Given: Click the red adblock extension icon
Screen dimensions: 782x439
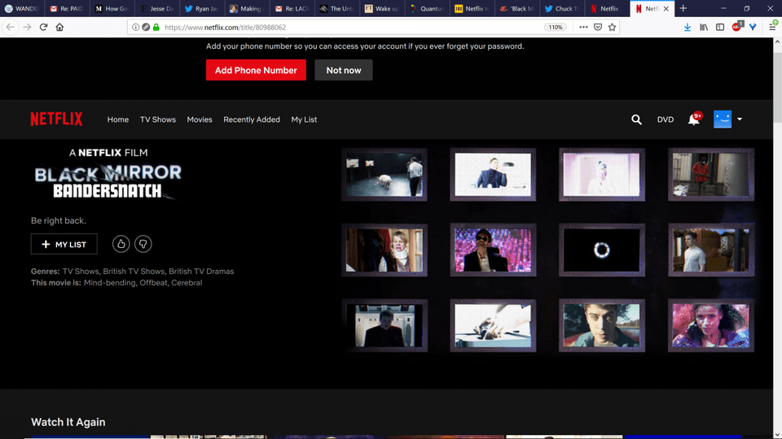Looking at the screenshot, I should pyautogui.click(x=737, y=27).
